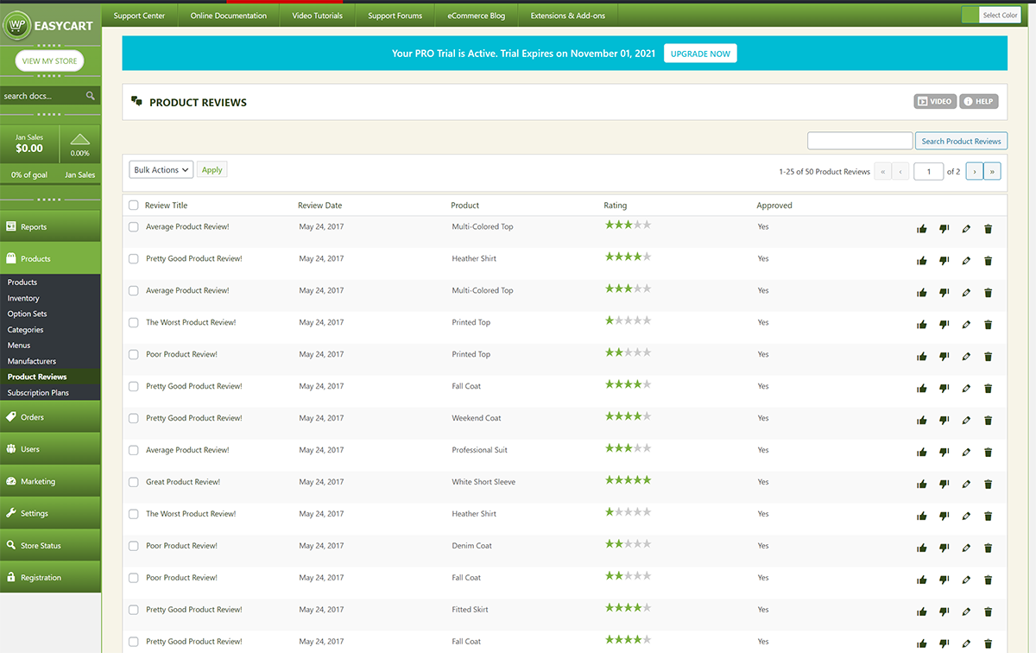This screenshot has width=1036, height=653.
Task: Open Support Forums in top menu
Action: pos(395,16)
